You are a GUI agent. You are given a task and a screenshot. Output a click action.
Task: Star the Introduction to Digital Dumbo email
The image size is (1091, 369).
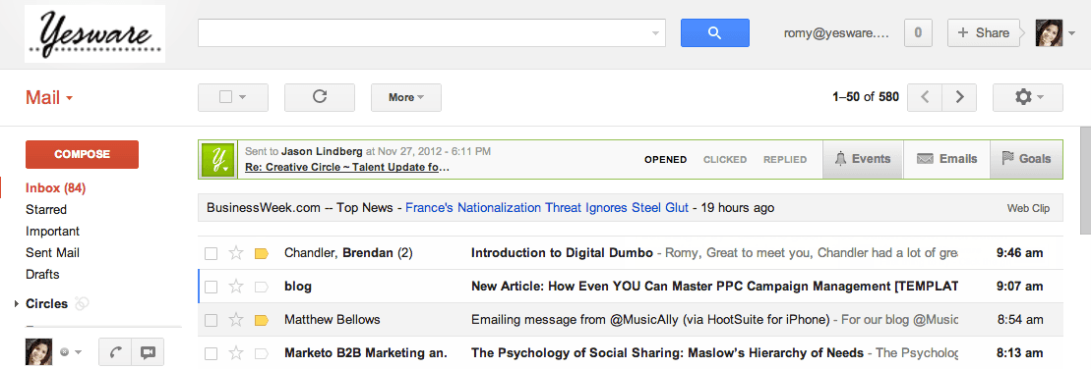(236, 253)
